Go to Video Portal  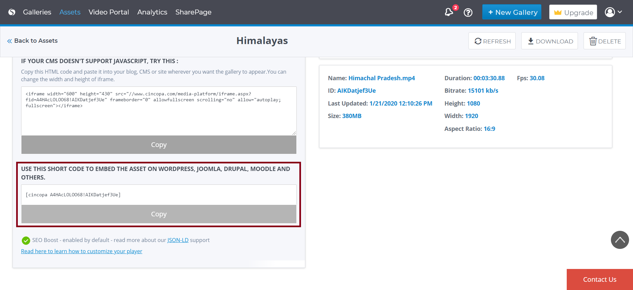108,12
